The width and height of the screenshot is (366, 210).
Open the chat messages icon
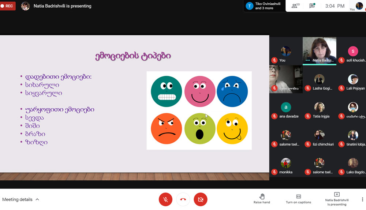click(312, 6)
